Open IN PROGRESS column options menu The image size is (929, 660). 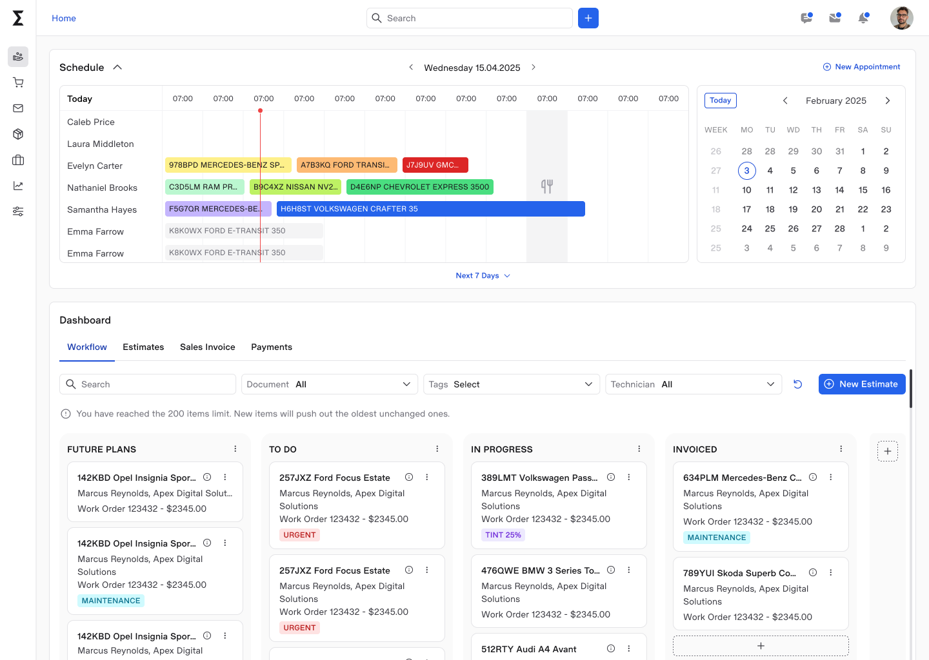click(639, 449)
